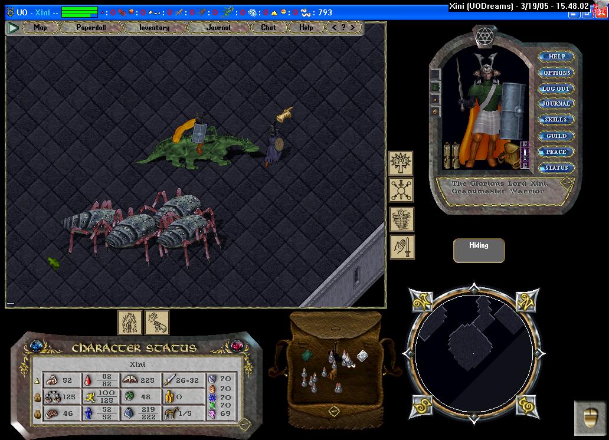
Task: Click the name "Xini" in Character Status
Action: pos(137,365)
